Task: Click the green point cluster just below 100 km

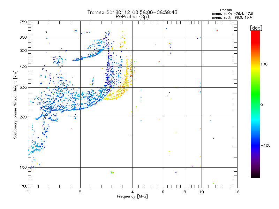Action: pyautogui.click(x=112, y=172)
